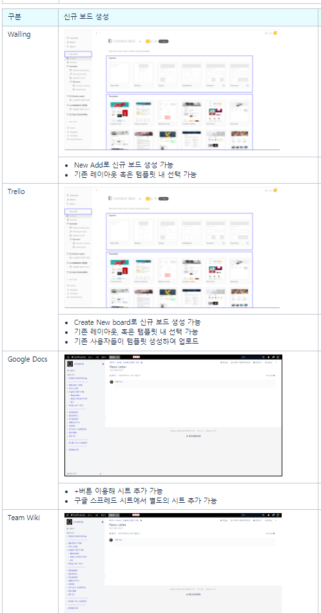
Task: Click 'News Letter' title in Team Wiki row screenshot
Action: [117, 525]
